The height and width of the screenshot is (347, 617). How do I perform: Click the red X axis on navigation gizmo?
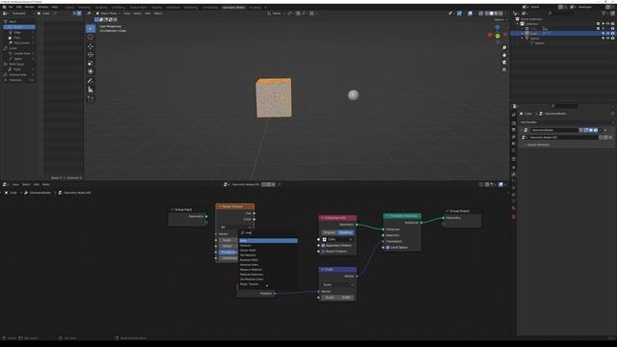click(x=490, y=35)
